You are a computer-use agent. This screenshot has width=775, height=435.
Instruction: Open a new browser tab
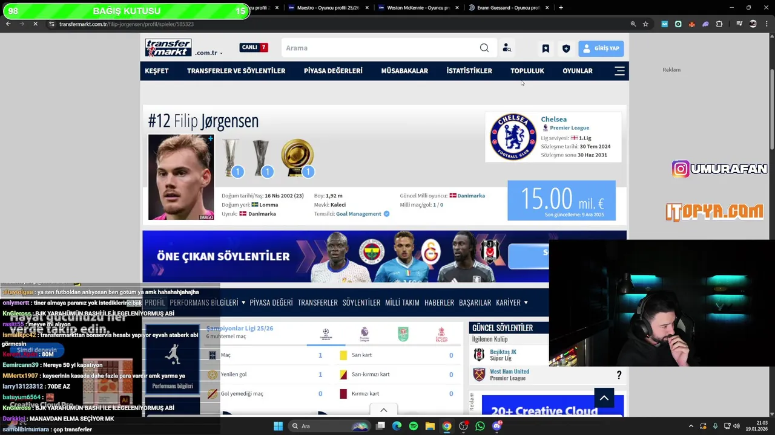click(561, 8)
